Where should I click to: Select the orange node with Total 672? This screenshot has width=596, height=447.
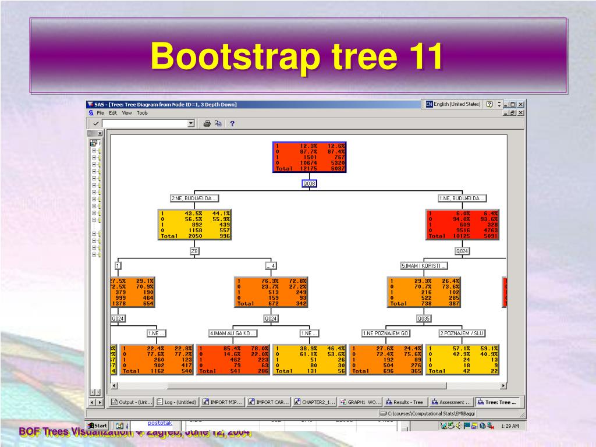pyautogui.click(x=271, y=292)
